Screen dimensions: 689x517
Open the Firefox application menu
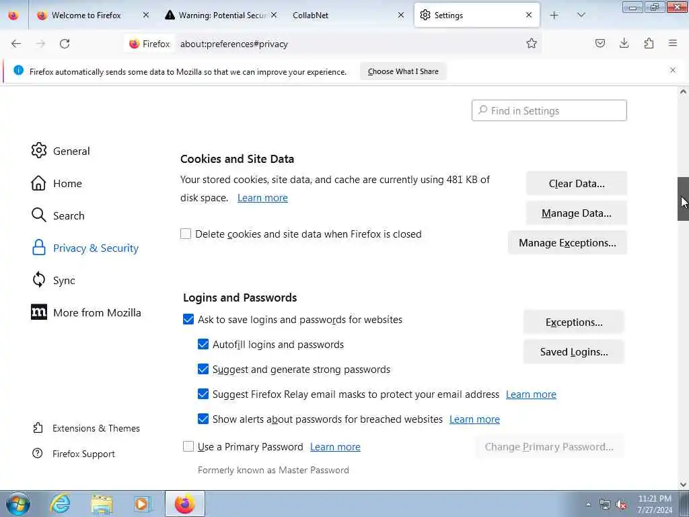click(x=673, y=43)
